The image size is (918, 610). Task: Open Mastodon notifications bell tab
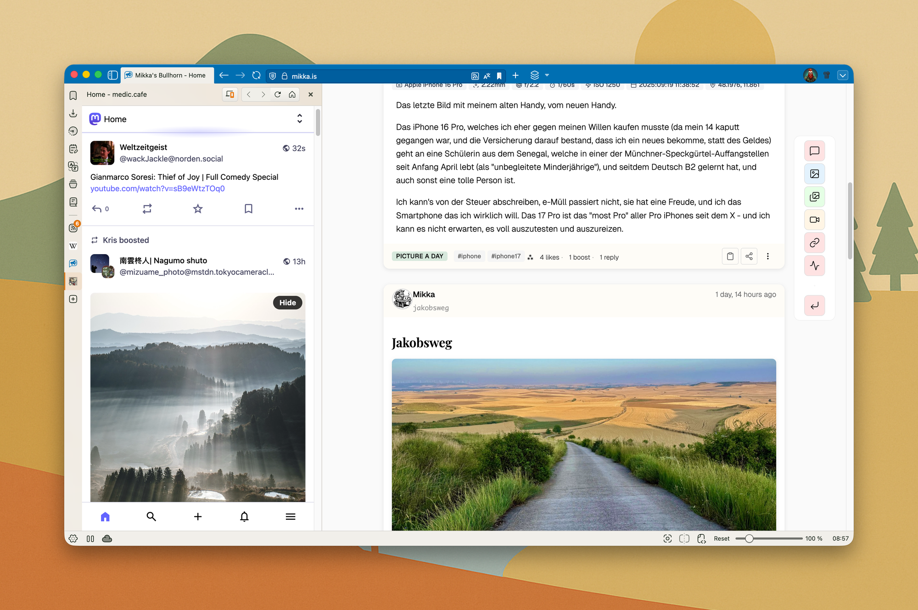click(x=244, y=516)
